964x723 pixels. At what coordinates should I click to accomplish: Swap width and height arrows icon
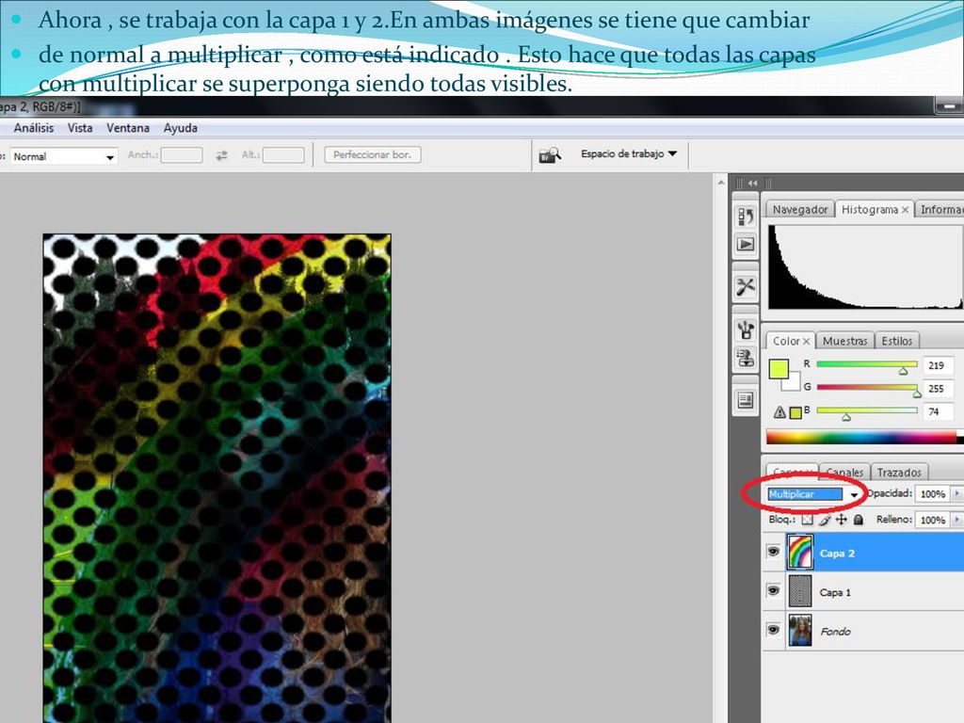point(221,155)
